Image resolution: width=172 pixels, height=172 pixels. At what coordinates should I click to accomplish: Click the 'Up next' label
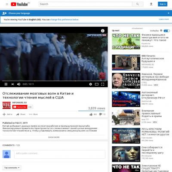click(x=116, y=31)
